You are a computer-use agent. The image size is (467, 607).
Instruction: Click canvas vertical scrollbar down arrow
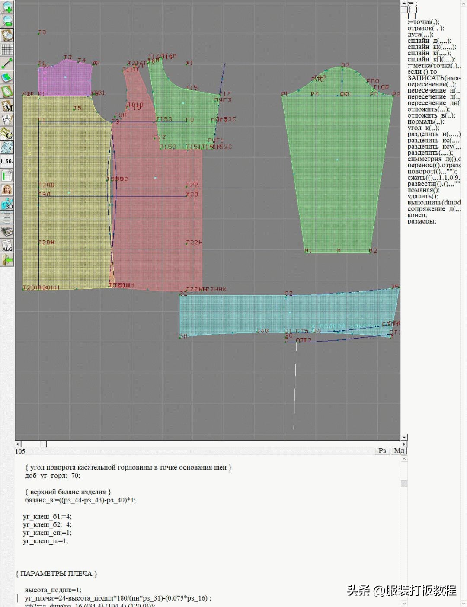[404, 437]
